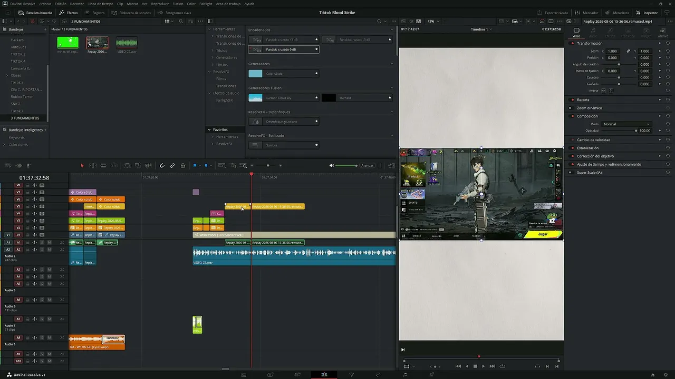The width and height of the screenshot is (675, 379).
Task: Open the Línea de tiempo menu
Action: click(x=100, y=4)
